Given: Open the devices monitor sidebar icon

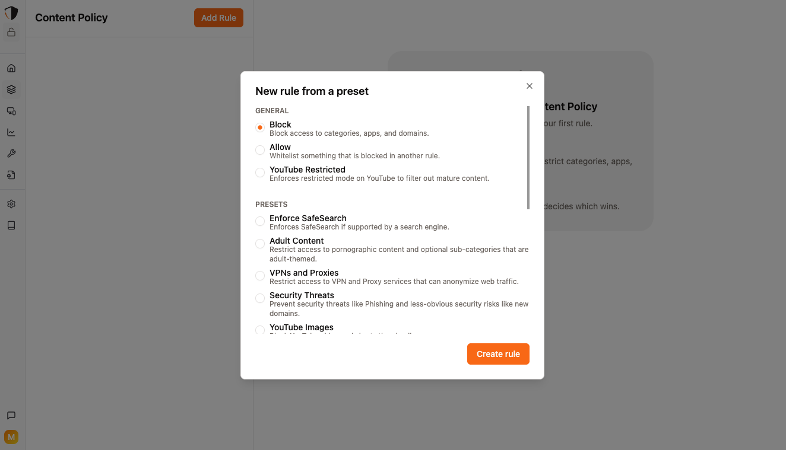Looking at the screenshot, I should [x=11, y=111].
